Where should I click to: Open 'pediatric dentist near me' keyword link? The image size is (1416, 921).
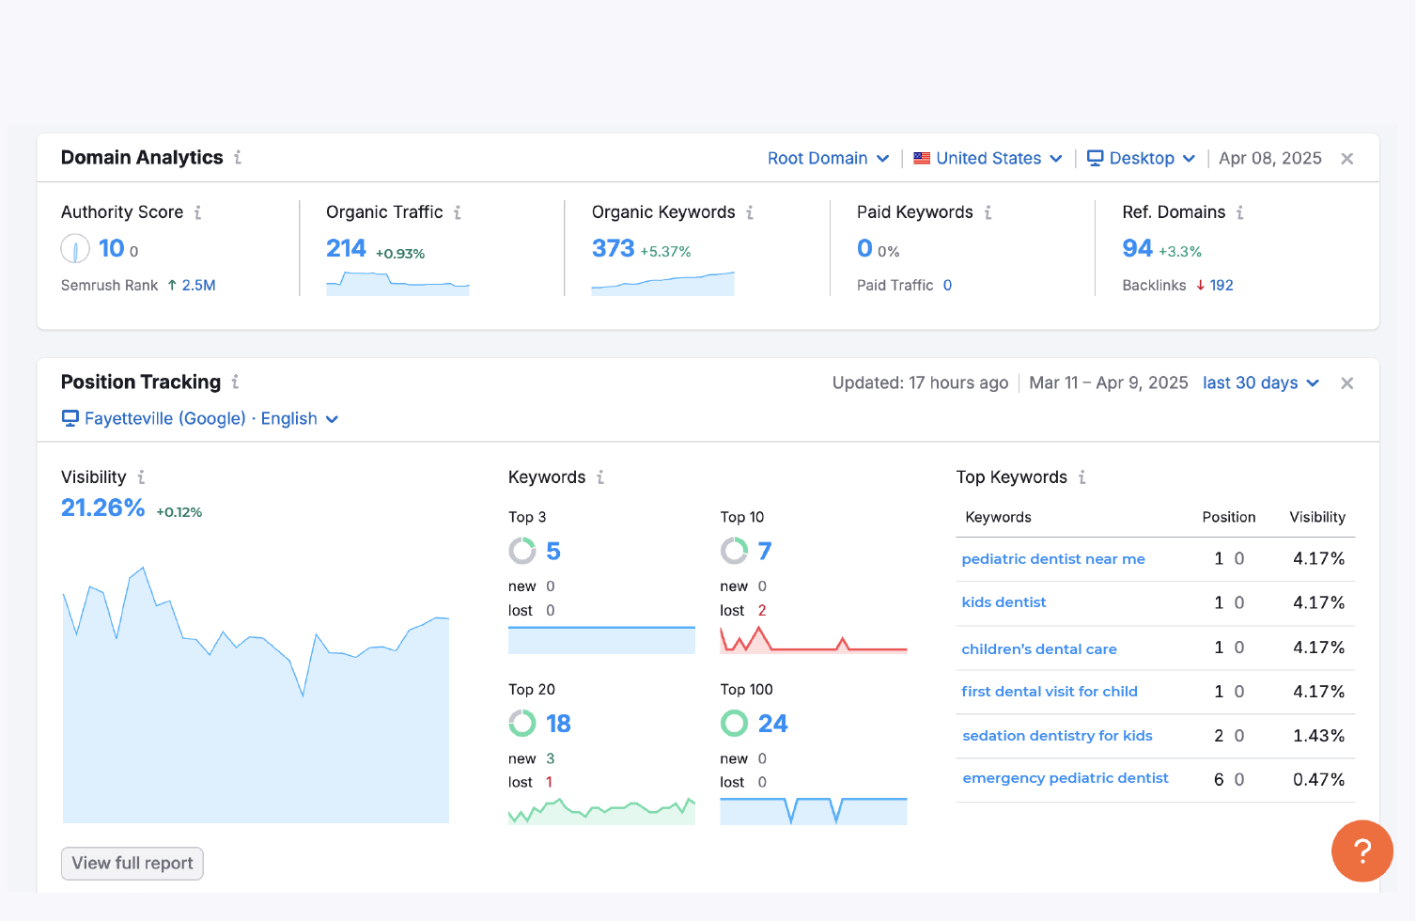1053,559
